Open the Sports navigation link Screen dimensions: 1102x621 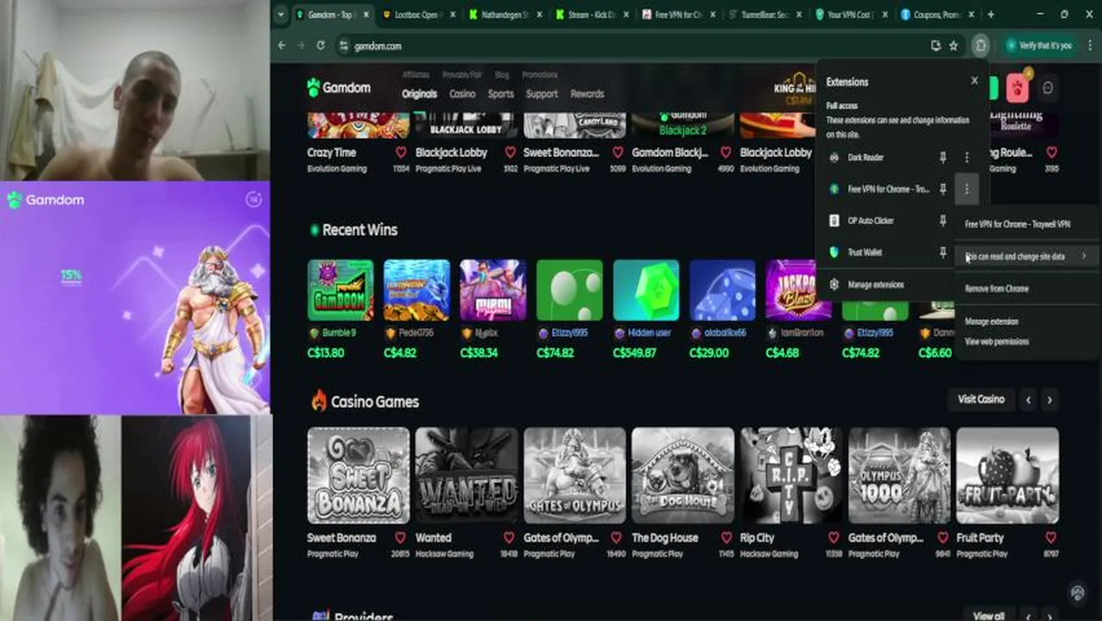[x=500, y=94]
